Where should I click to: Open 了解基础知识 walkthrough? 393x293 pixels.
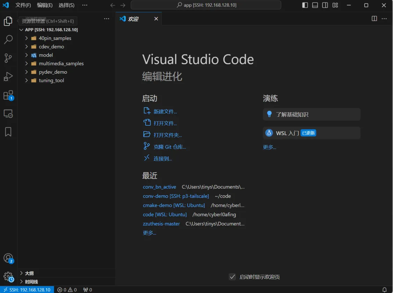pos(312,114)
